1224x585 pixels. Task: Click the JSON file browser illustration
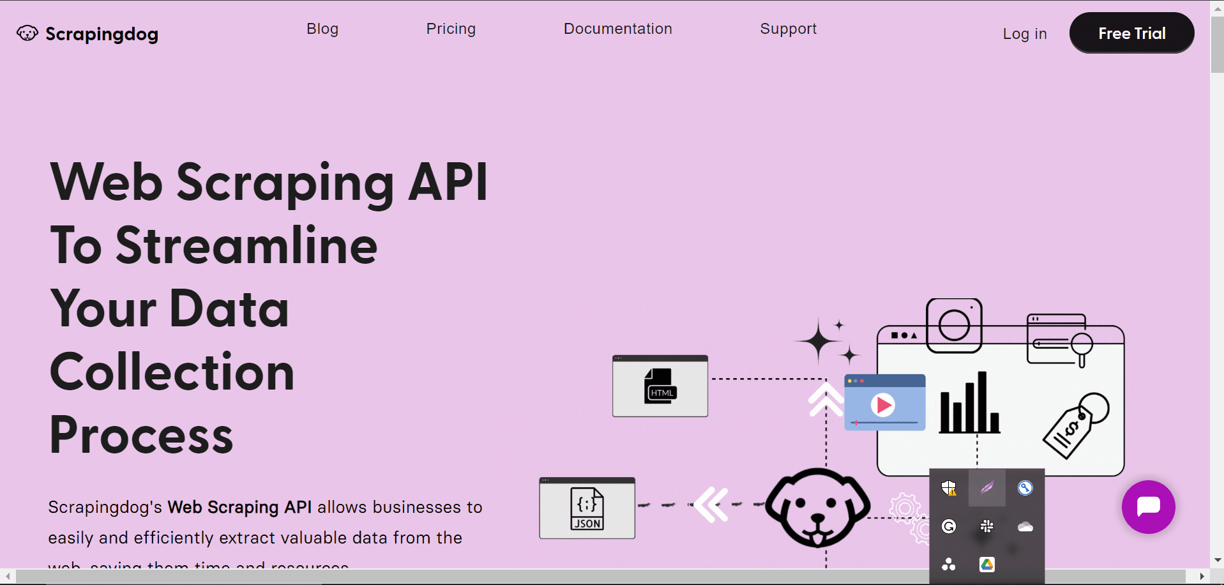[x=587, y=508]
